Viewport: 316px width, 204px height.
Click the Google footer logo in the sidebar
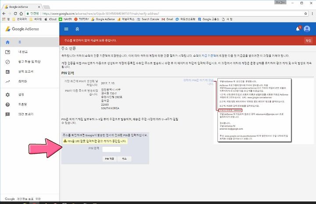click(x=10, y=199)
